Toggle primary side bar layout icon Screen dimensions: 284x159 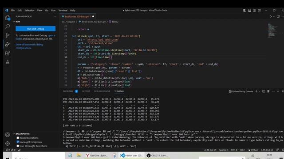(x=245, y=10)
